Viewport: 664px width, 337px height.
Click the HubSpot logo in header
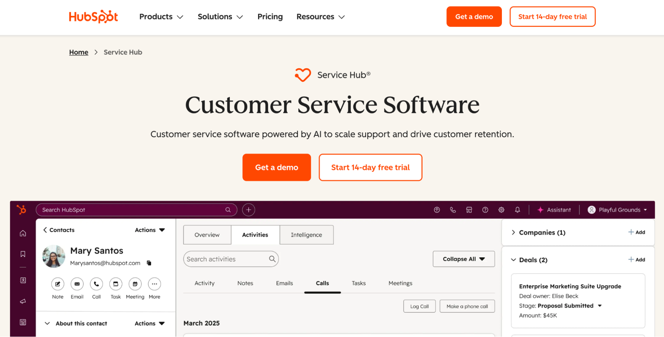[93, 17]
